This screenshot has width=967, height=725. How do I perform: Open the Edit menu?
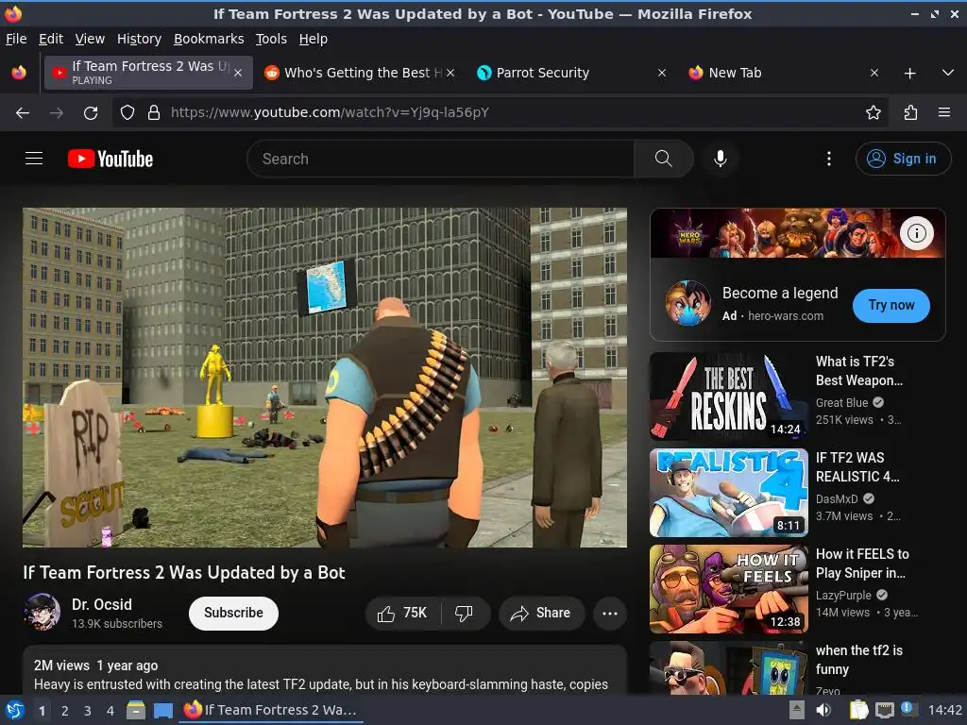point(51,39)
